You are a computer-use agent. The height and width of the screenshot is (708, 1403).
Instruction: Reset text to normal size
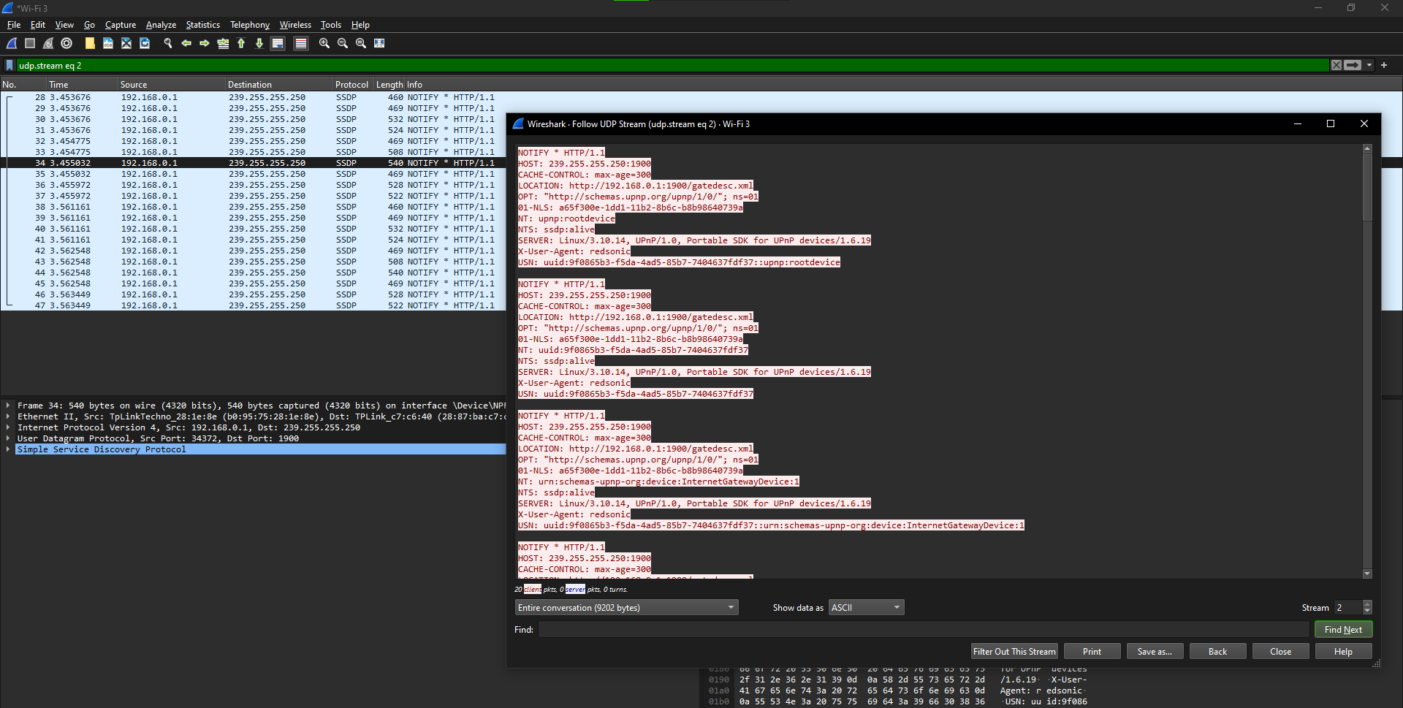pos(361,44)
